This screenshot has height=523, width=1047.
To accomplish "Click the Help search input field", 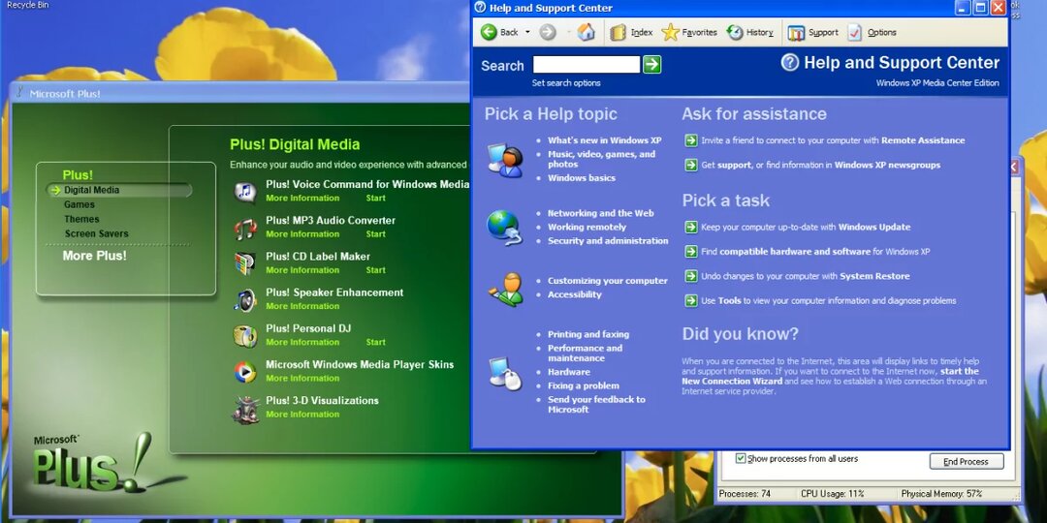I will click(x=587, y=64).
